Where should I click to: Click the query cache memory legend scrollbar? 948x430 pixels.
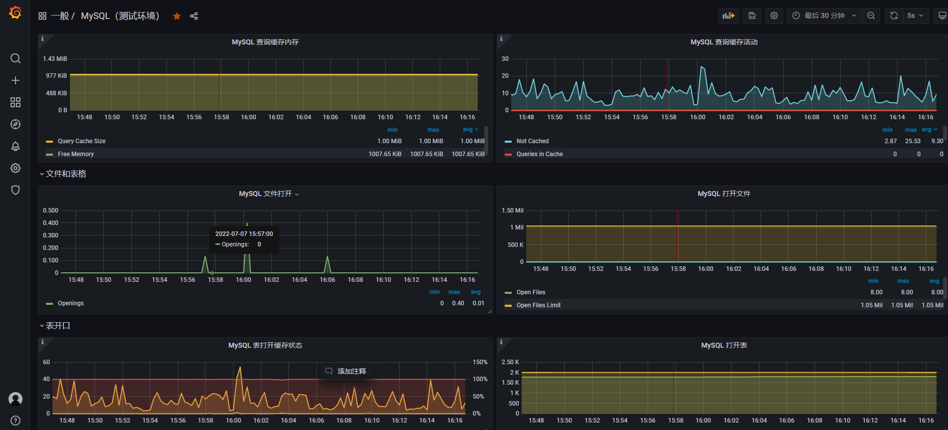click(486, 141)
